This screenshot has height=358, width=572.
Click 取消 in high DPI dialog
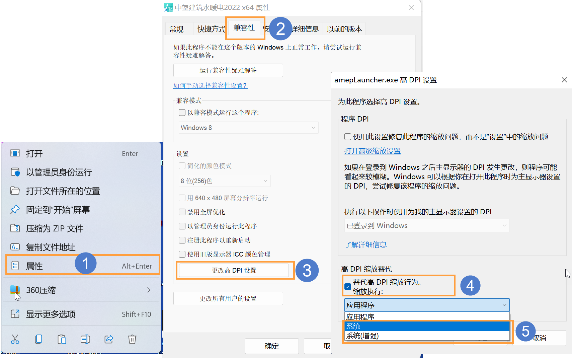click(539, 338)
